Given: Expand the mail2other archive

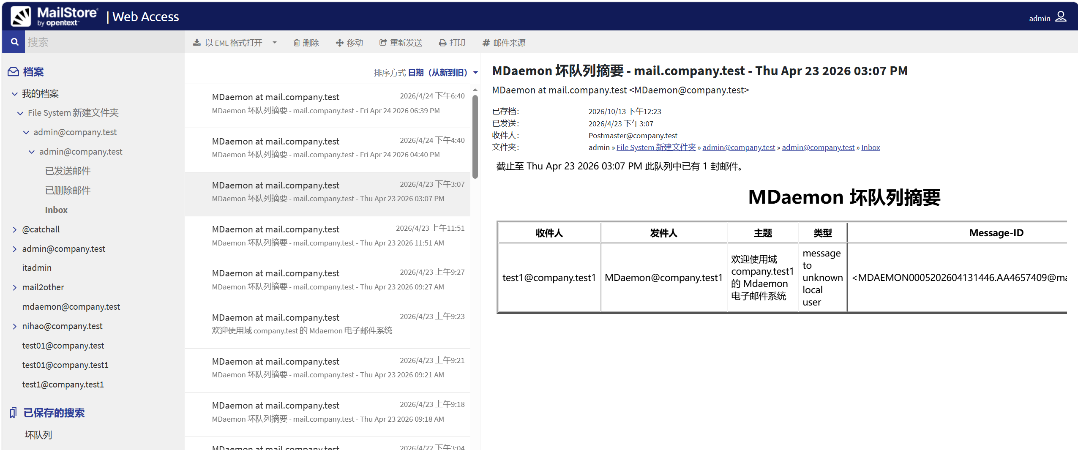Looking at the screenshot, I should coord(14,287).
